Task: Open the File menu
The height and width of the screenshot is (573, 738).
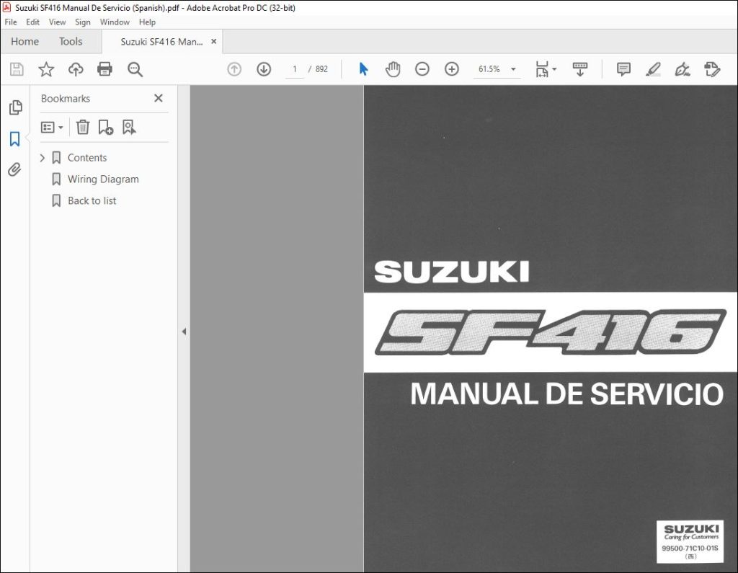Action: (11, 22)
